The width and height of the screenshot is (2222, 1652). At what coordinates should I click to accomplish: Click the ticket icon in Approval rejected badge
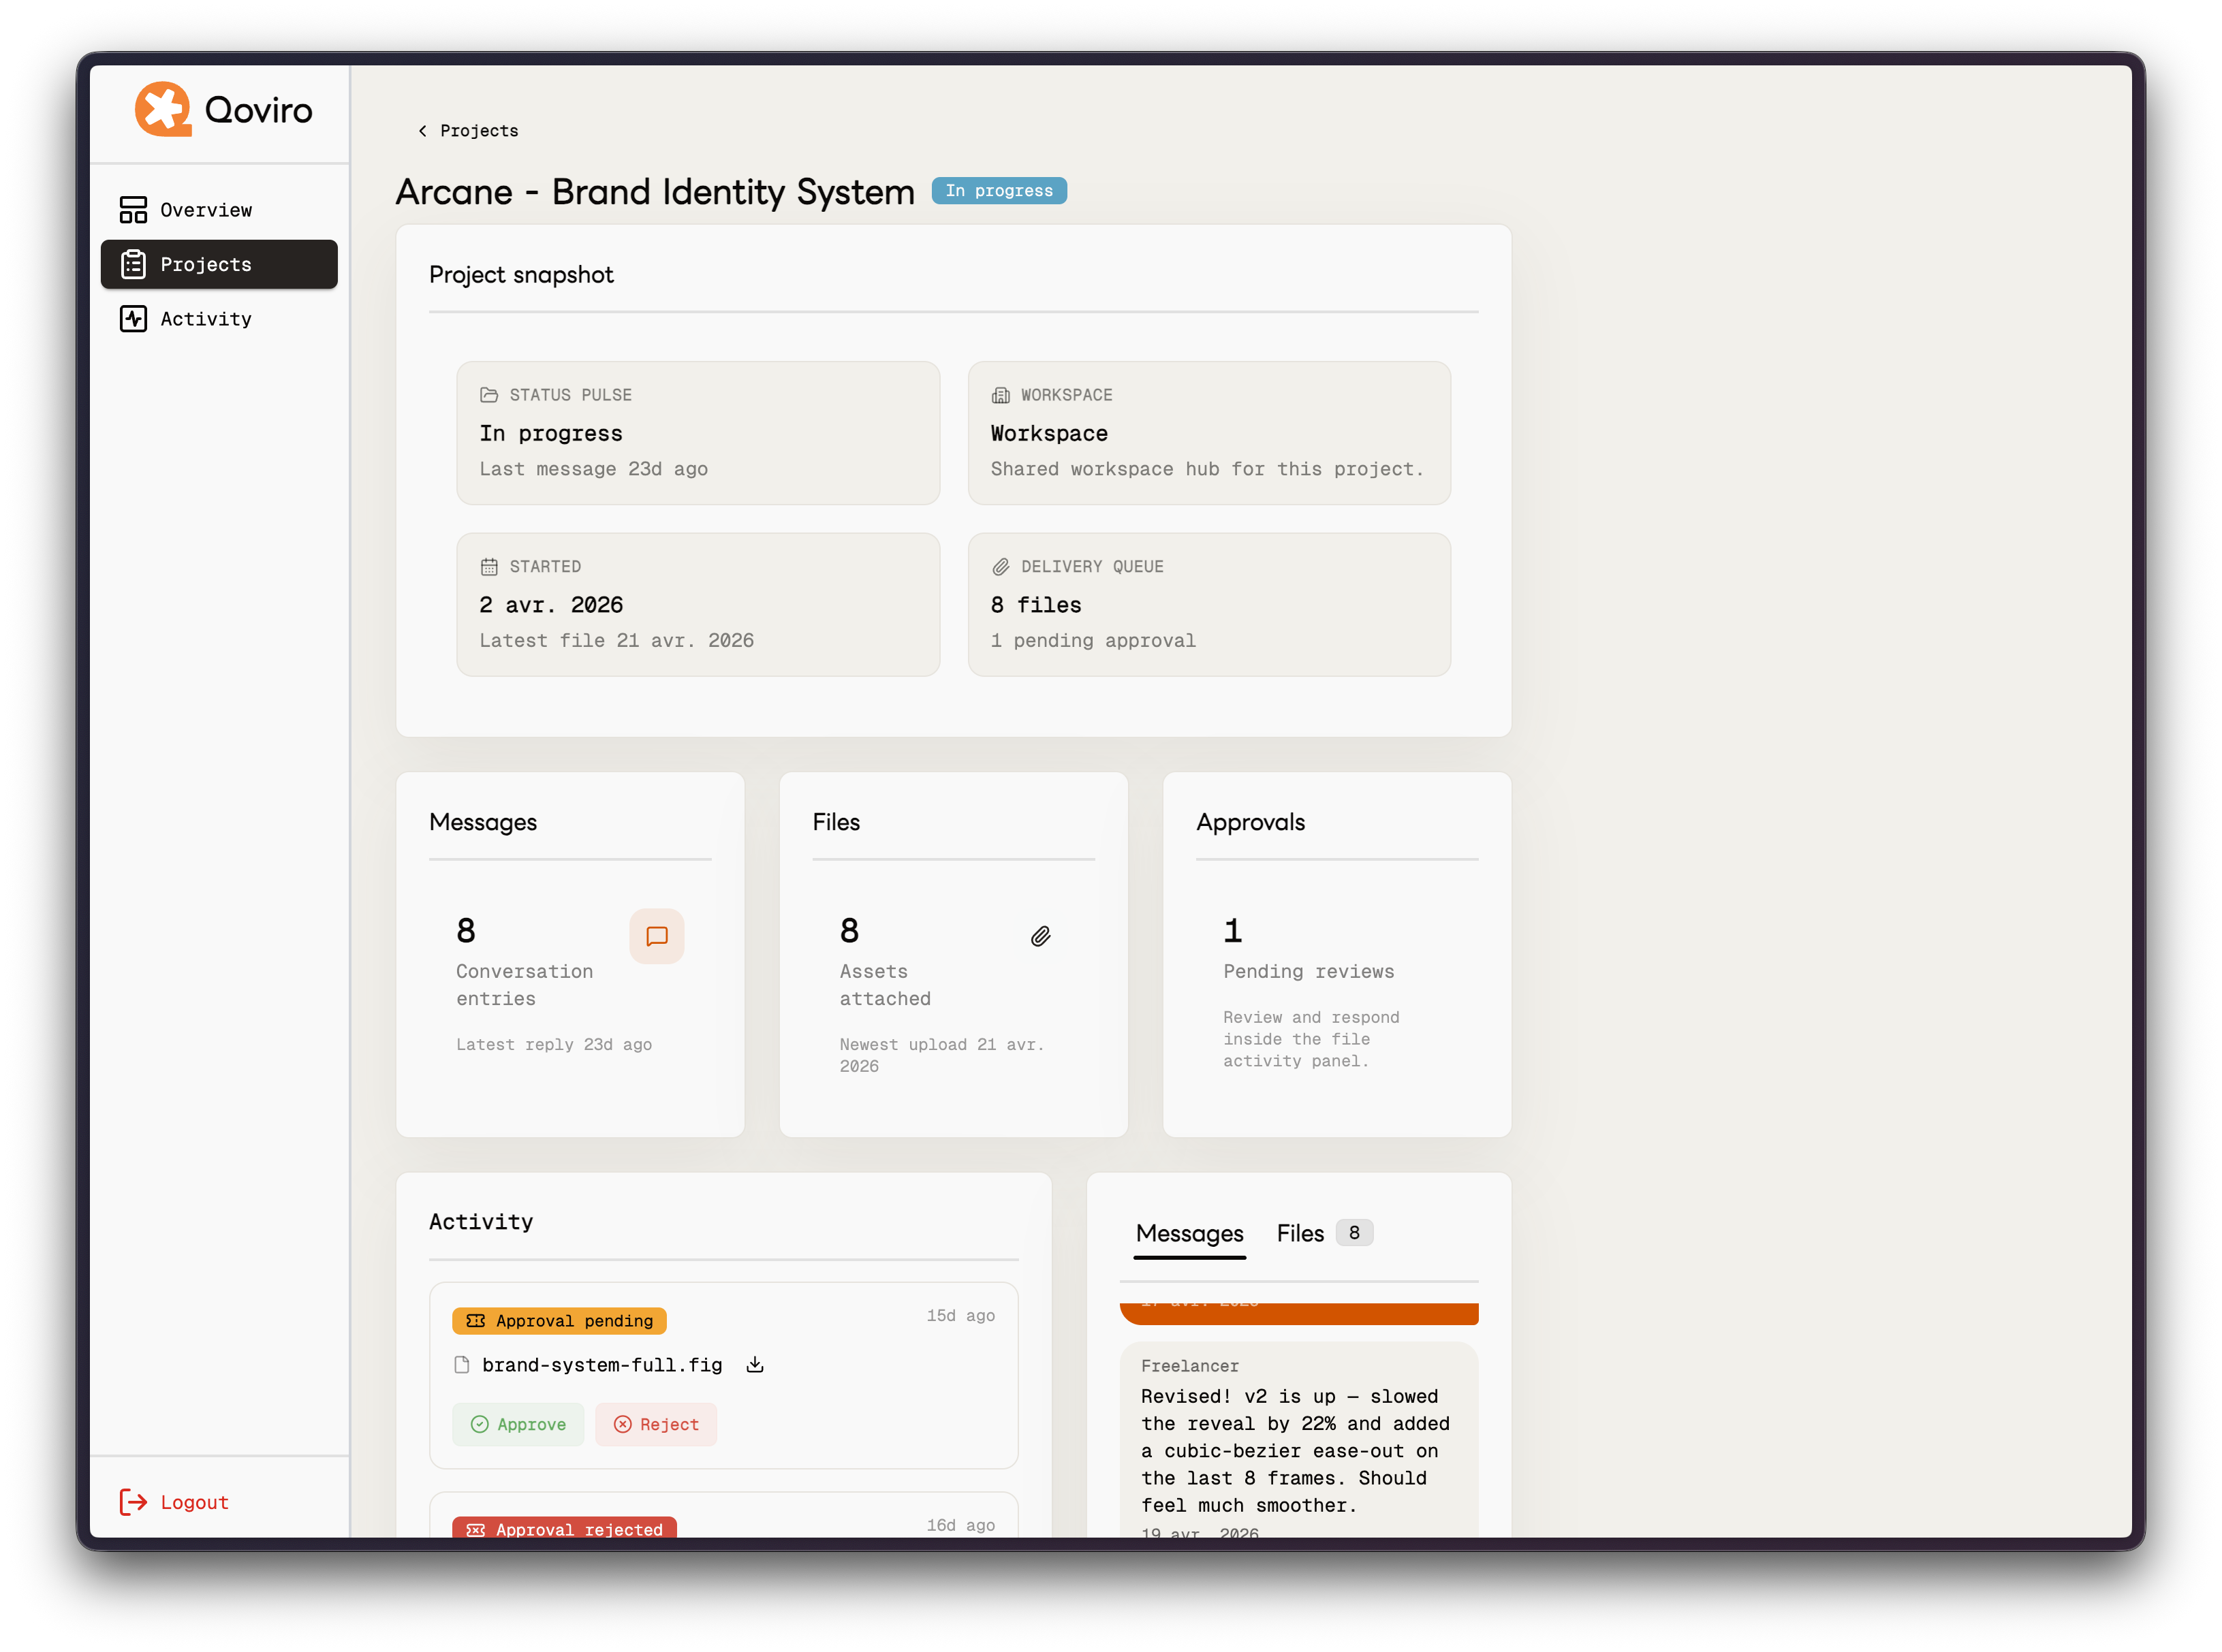pyautogui.click(x=475, y=1530)
